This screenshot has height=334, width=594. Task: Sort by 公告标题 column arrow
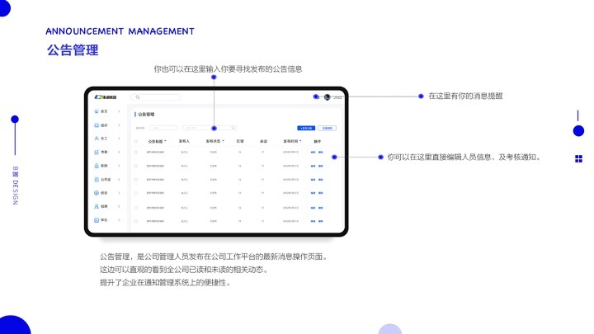point(165,141)
